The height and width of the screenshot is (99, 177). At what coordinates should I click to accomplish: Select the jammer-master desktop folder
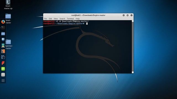point(8,44)
